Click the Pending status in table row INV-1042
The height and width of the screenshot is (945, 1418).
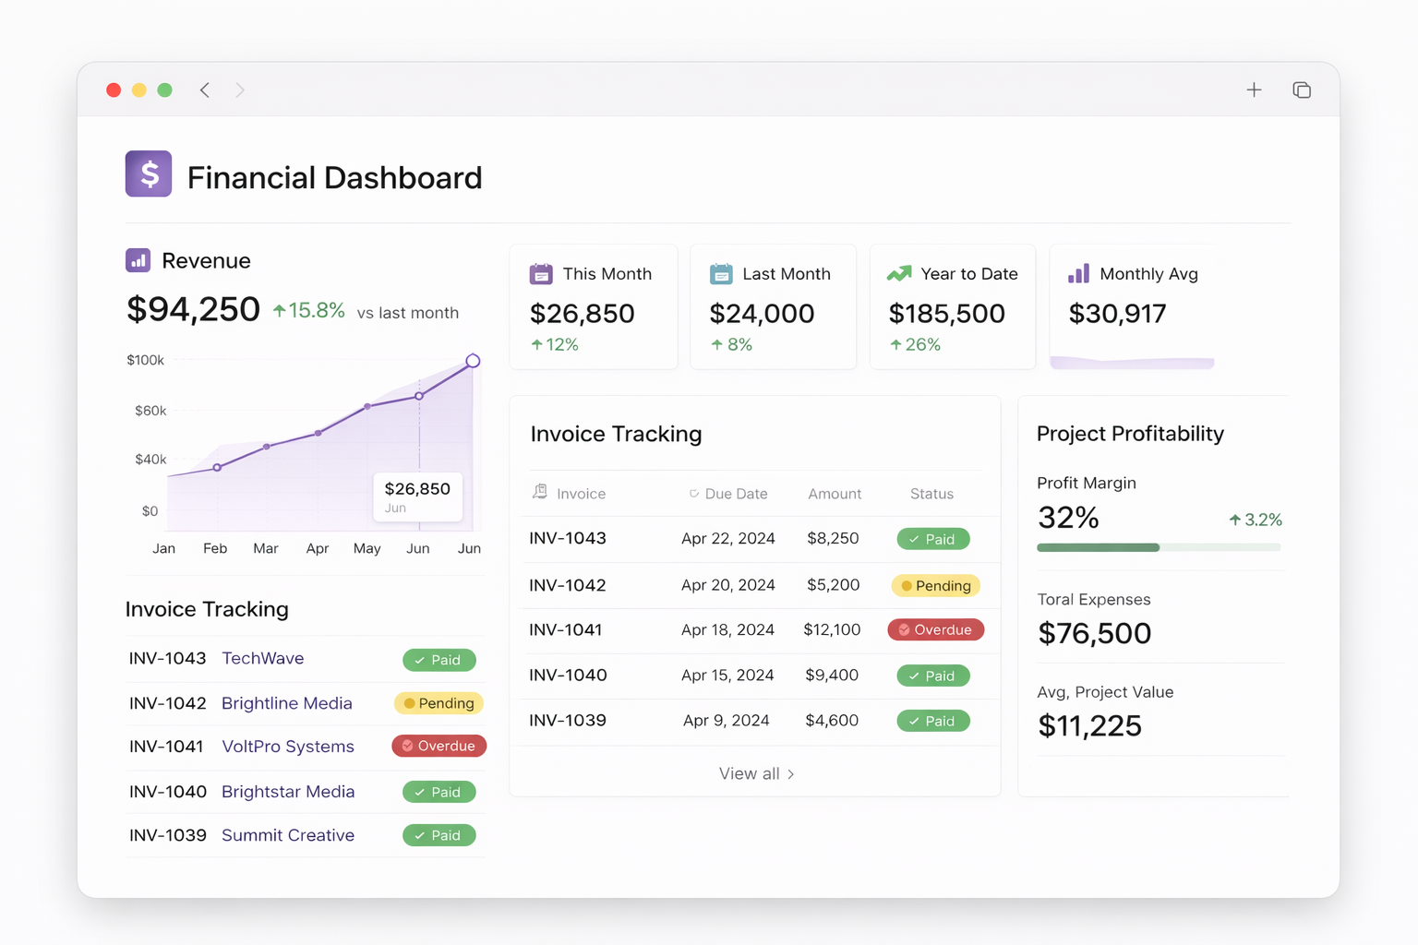(x=935, y=586)
